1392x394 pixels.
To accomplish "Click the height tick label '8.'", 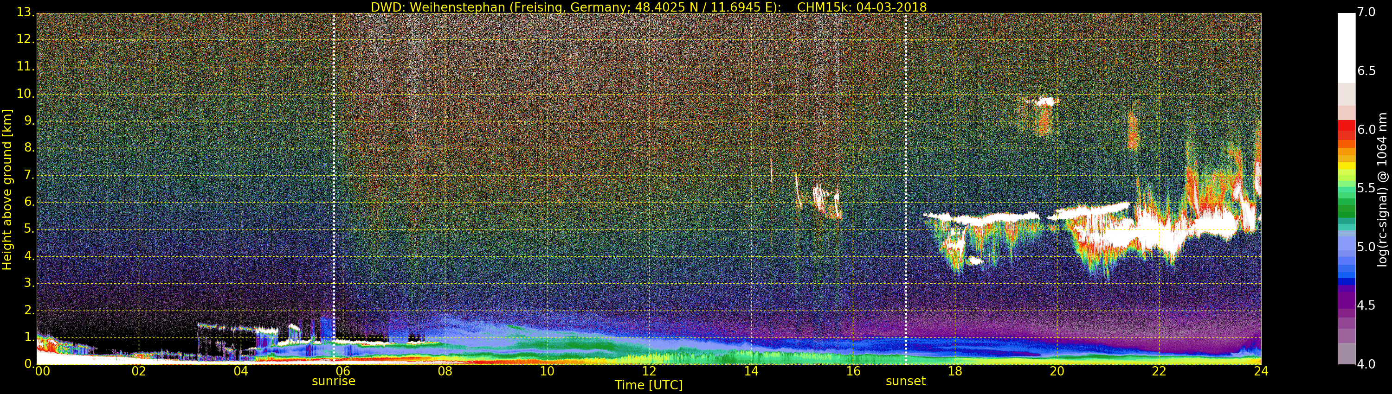I will point(29,147).
